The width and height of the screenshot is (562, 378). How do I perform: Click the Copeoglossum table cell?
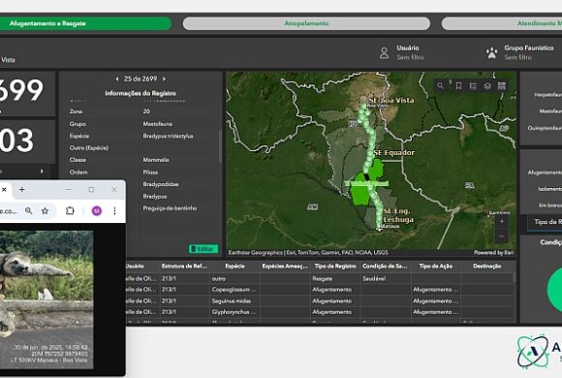[x=234, y=290]
